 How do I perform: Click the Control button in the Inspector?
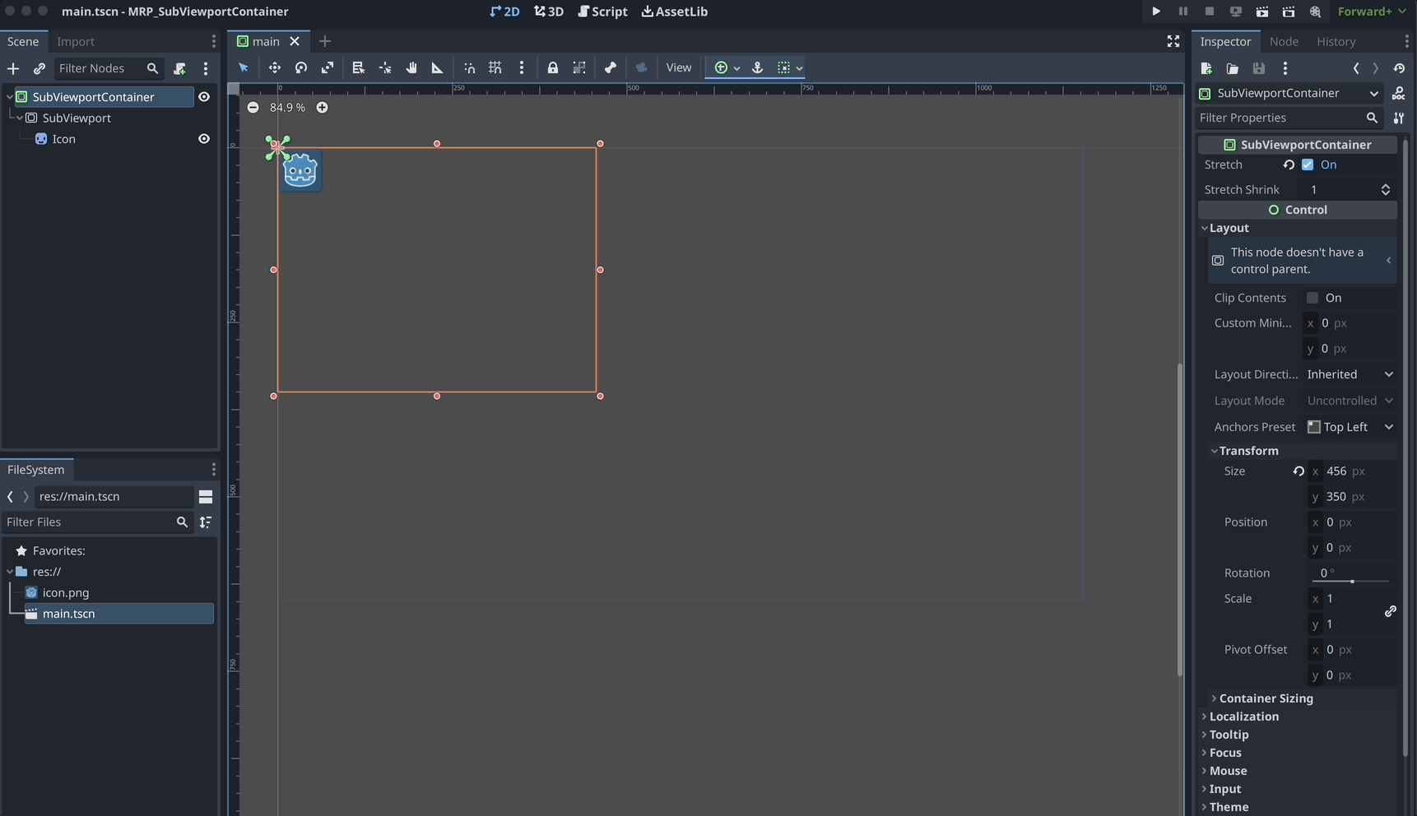1298,210
